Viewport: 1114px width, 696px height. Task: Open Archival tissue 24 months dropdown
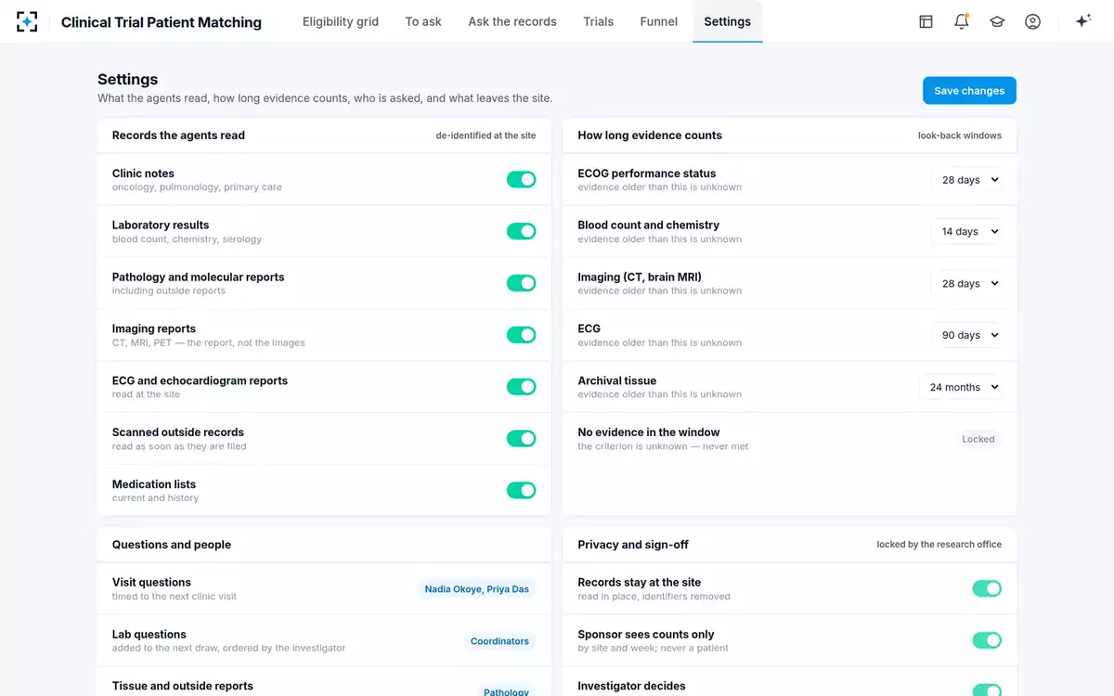[961, 388]
